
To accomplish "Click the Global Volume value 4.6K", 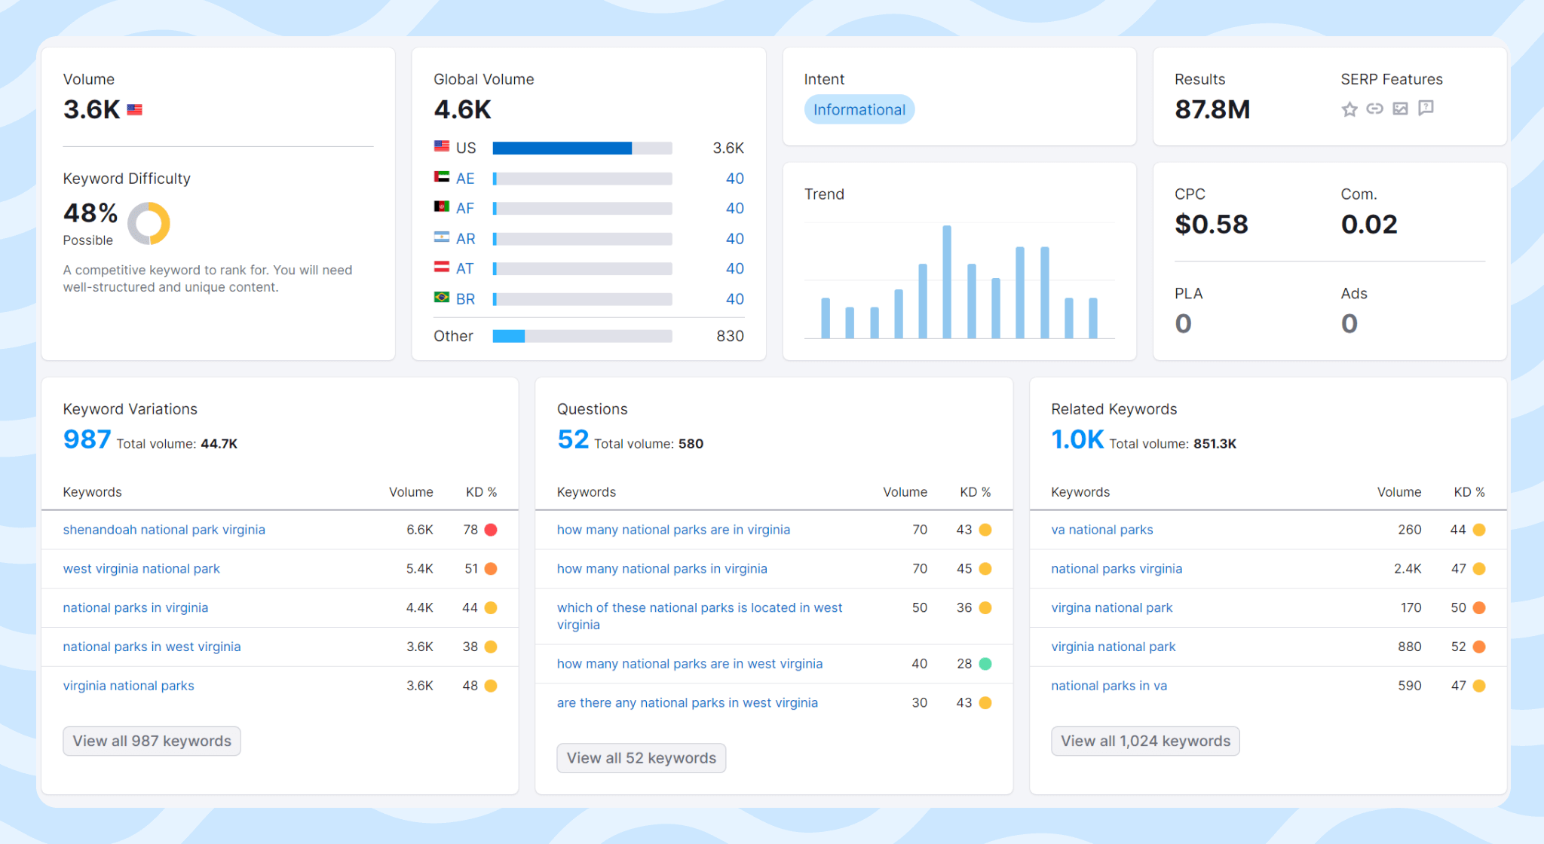I will click(462, 110).
